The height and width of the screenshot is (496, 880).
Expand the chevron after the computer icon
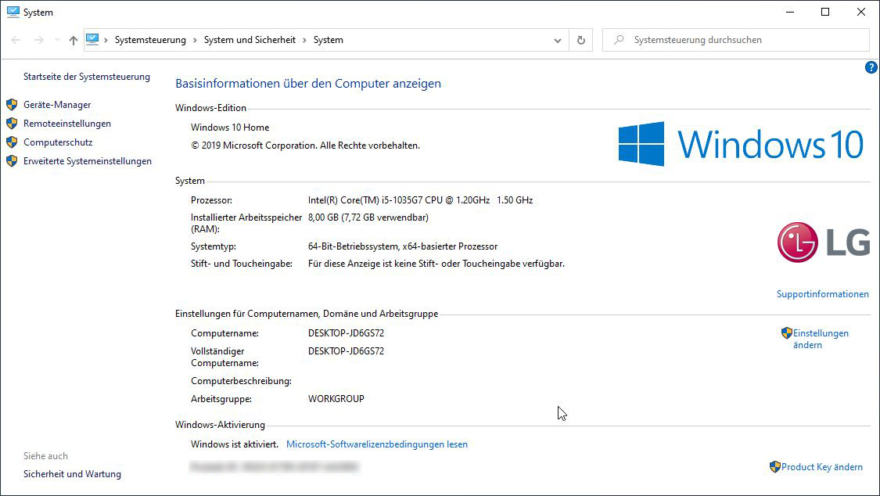tap(106, 40)
